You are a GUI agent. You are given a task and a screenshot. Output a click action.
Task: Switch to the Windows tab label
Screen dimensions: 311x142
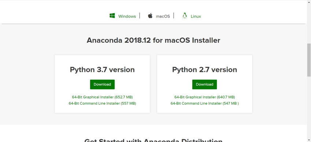[127, 16]
